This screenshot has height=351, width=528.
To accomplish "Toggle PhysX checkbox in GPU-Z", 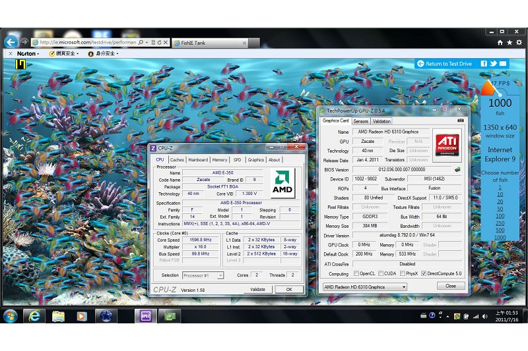I will (403, 273).
